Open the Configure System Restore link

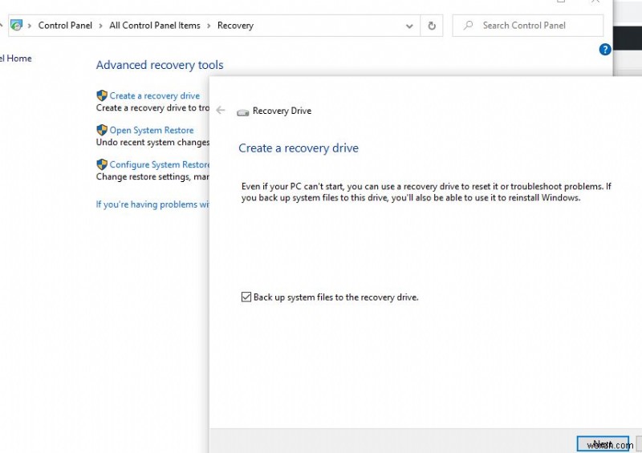tap(159, 164)
